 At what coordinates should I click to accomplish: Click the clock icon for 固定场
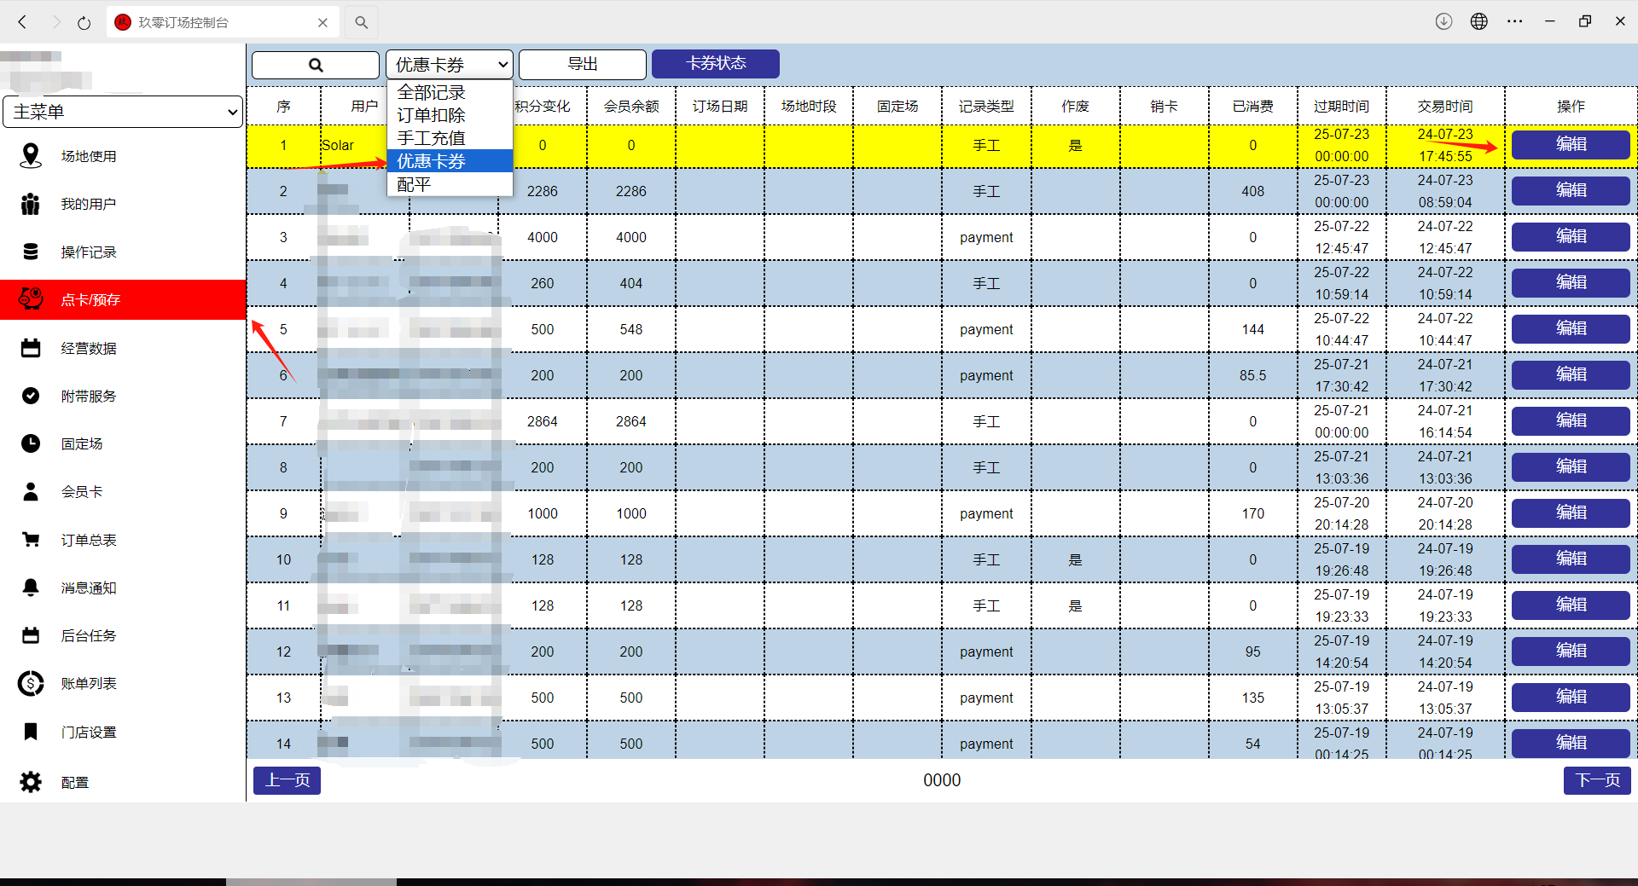31,443
